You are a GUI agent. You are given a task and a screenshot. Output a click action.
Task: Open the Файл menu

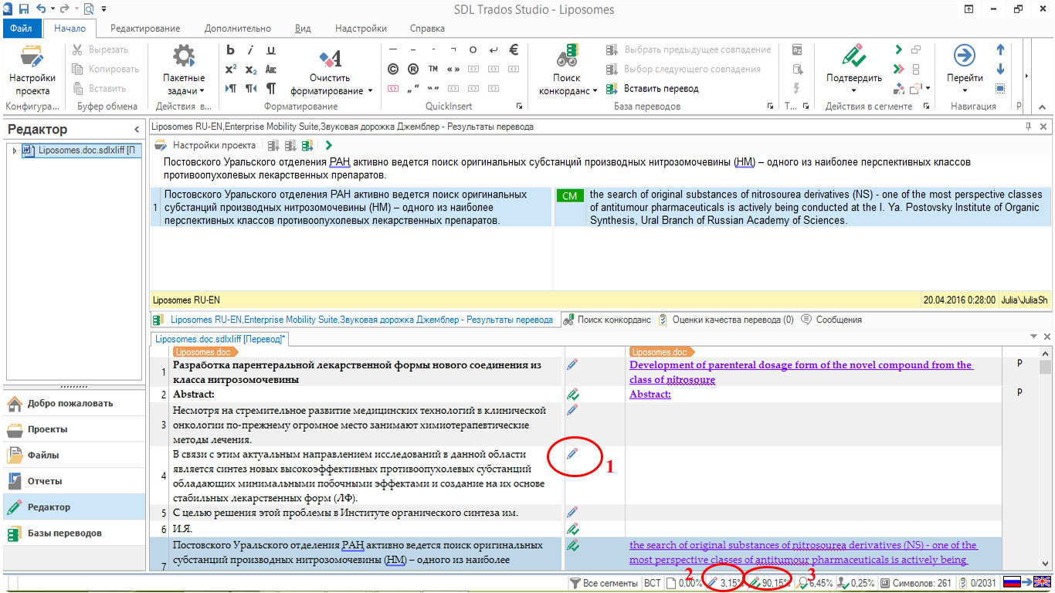pyautogui.click(x=22, y=29)
